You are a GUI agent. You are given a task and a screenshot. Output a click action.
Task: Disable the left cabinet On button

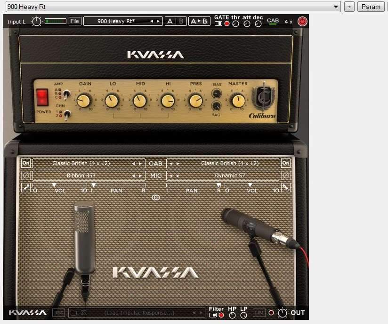26,163
